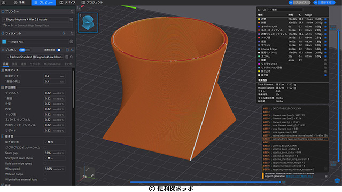Image resolution: width=342 pixels, height=192 pixels.
Task: Enable ジグザグ状のインナーシーム checkbox
Action: tap(45, 147)
